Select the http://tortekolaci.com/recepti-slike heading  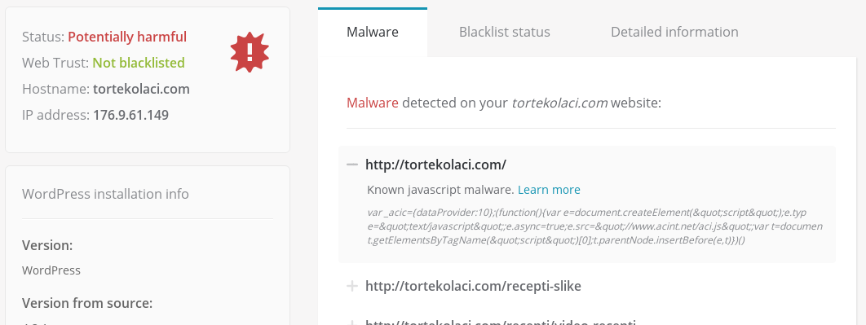tap(473, 286)
